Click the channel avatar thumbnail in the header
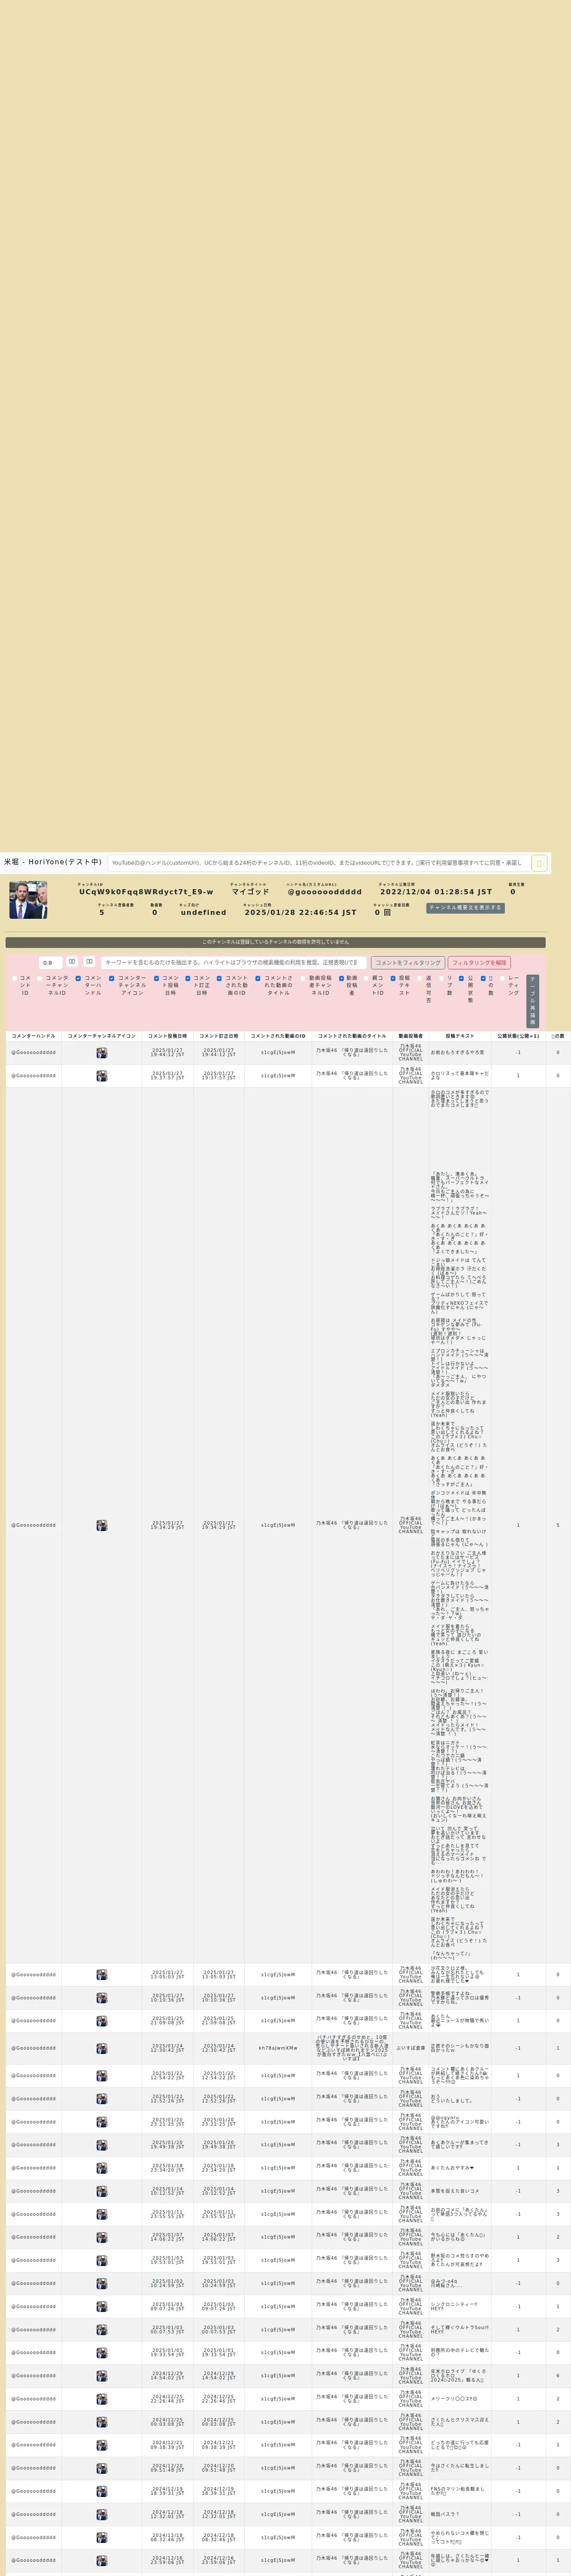The width and height of the screenshot is (571, 2576). tap(28, 900)
